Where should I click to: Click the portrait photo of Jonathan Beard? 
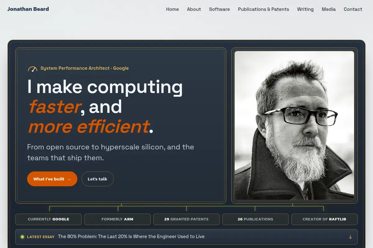coord(294,126)
